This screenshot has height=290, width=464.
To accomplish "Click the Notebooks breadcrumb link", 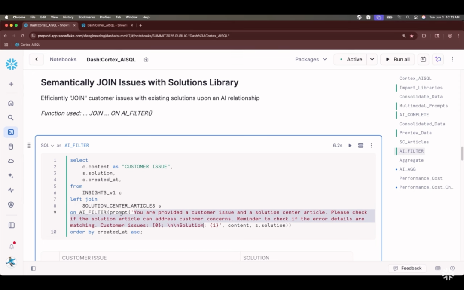I will tap(63, 59).
